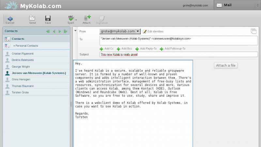Image resolution: width=261 pixels, height=147 pixels.
Task: Click person icon beside Thomas Baumann
Action: point(7,86)
